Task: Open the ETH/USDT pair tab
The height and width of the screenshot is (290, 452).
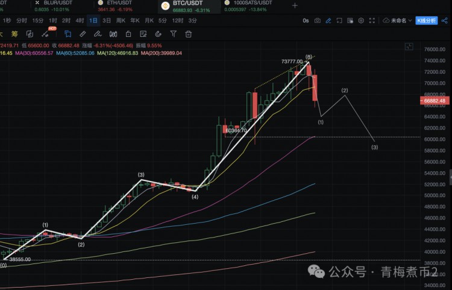Action: (115, 6)
